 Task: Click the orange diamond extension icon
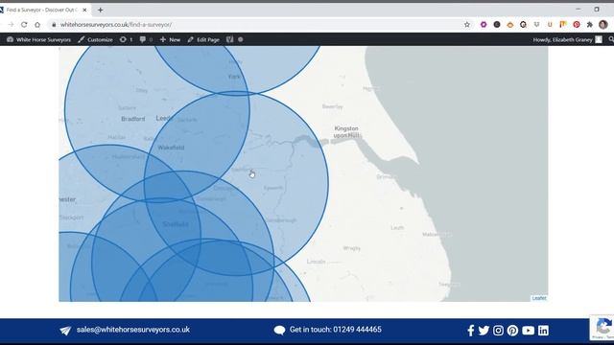[x=509, y=24]
